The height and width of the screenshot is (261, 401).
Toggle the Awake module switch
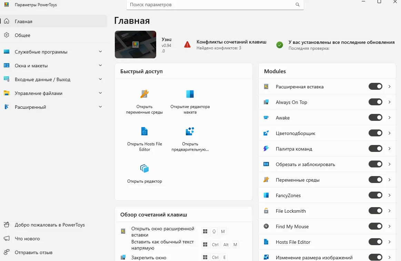tap(375, 117)
